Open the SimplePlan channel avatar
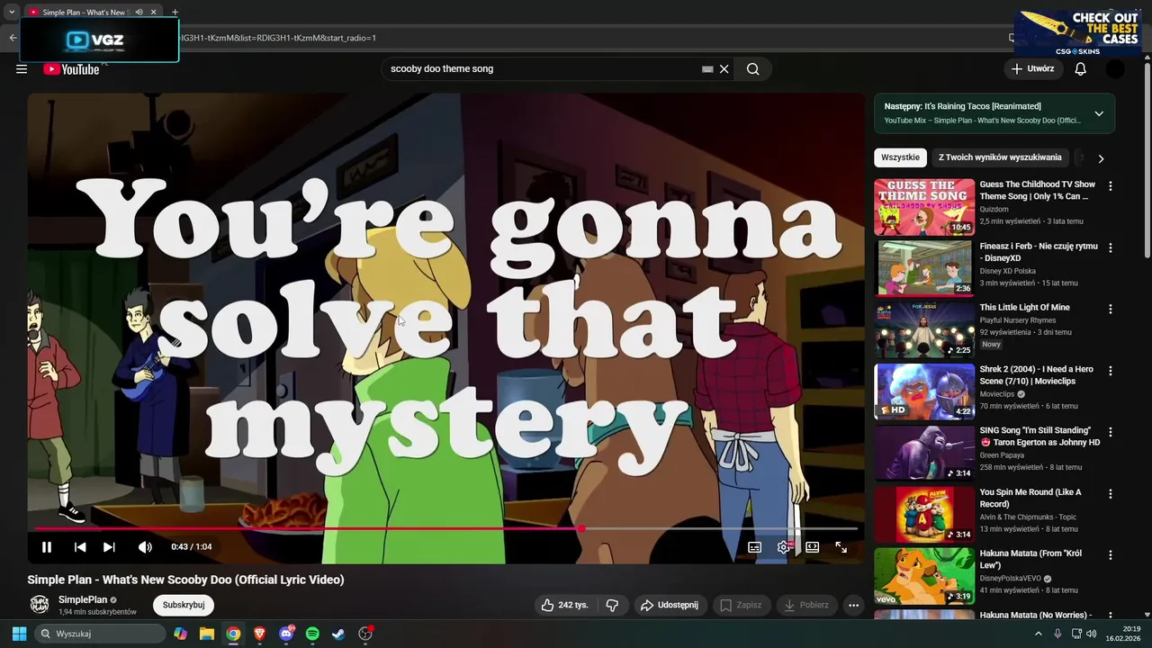 (x=40, y=605)
